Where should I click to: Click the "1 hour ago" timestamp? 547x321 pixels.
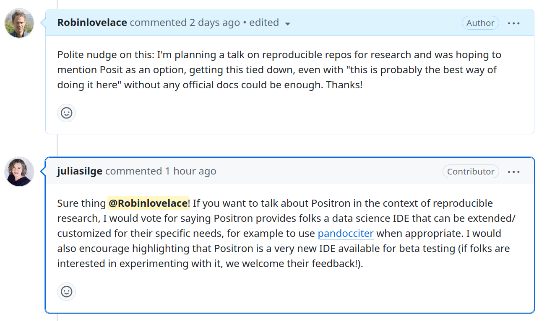(190, 171)
